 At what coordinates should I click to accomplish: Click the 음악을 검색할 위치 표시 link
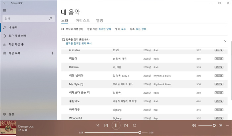coord(79,43)
